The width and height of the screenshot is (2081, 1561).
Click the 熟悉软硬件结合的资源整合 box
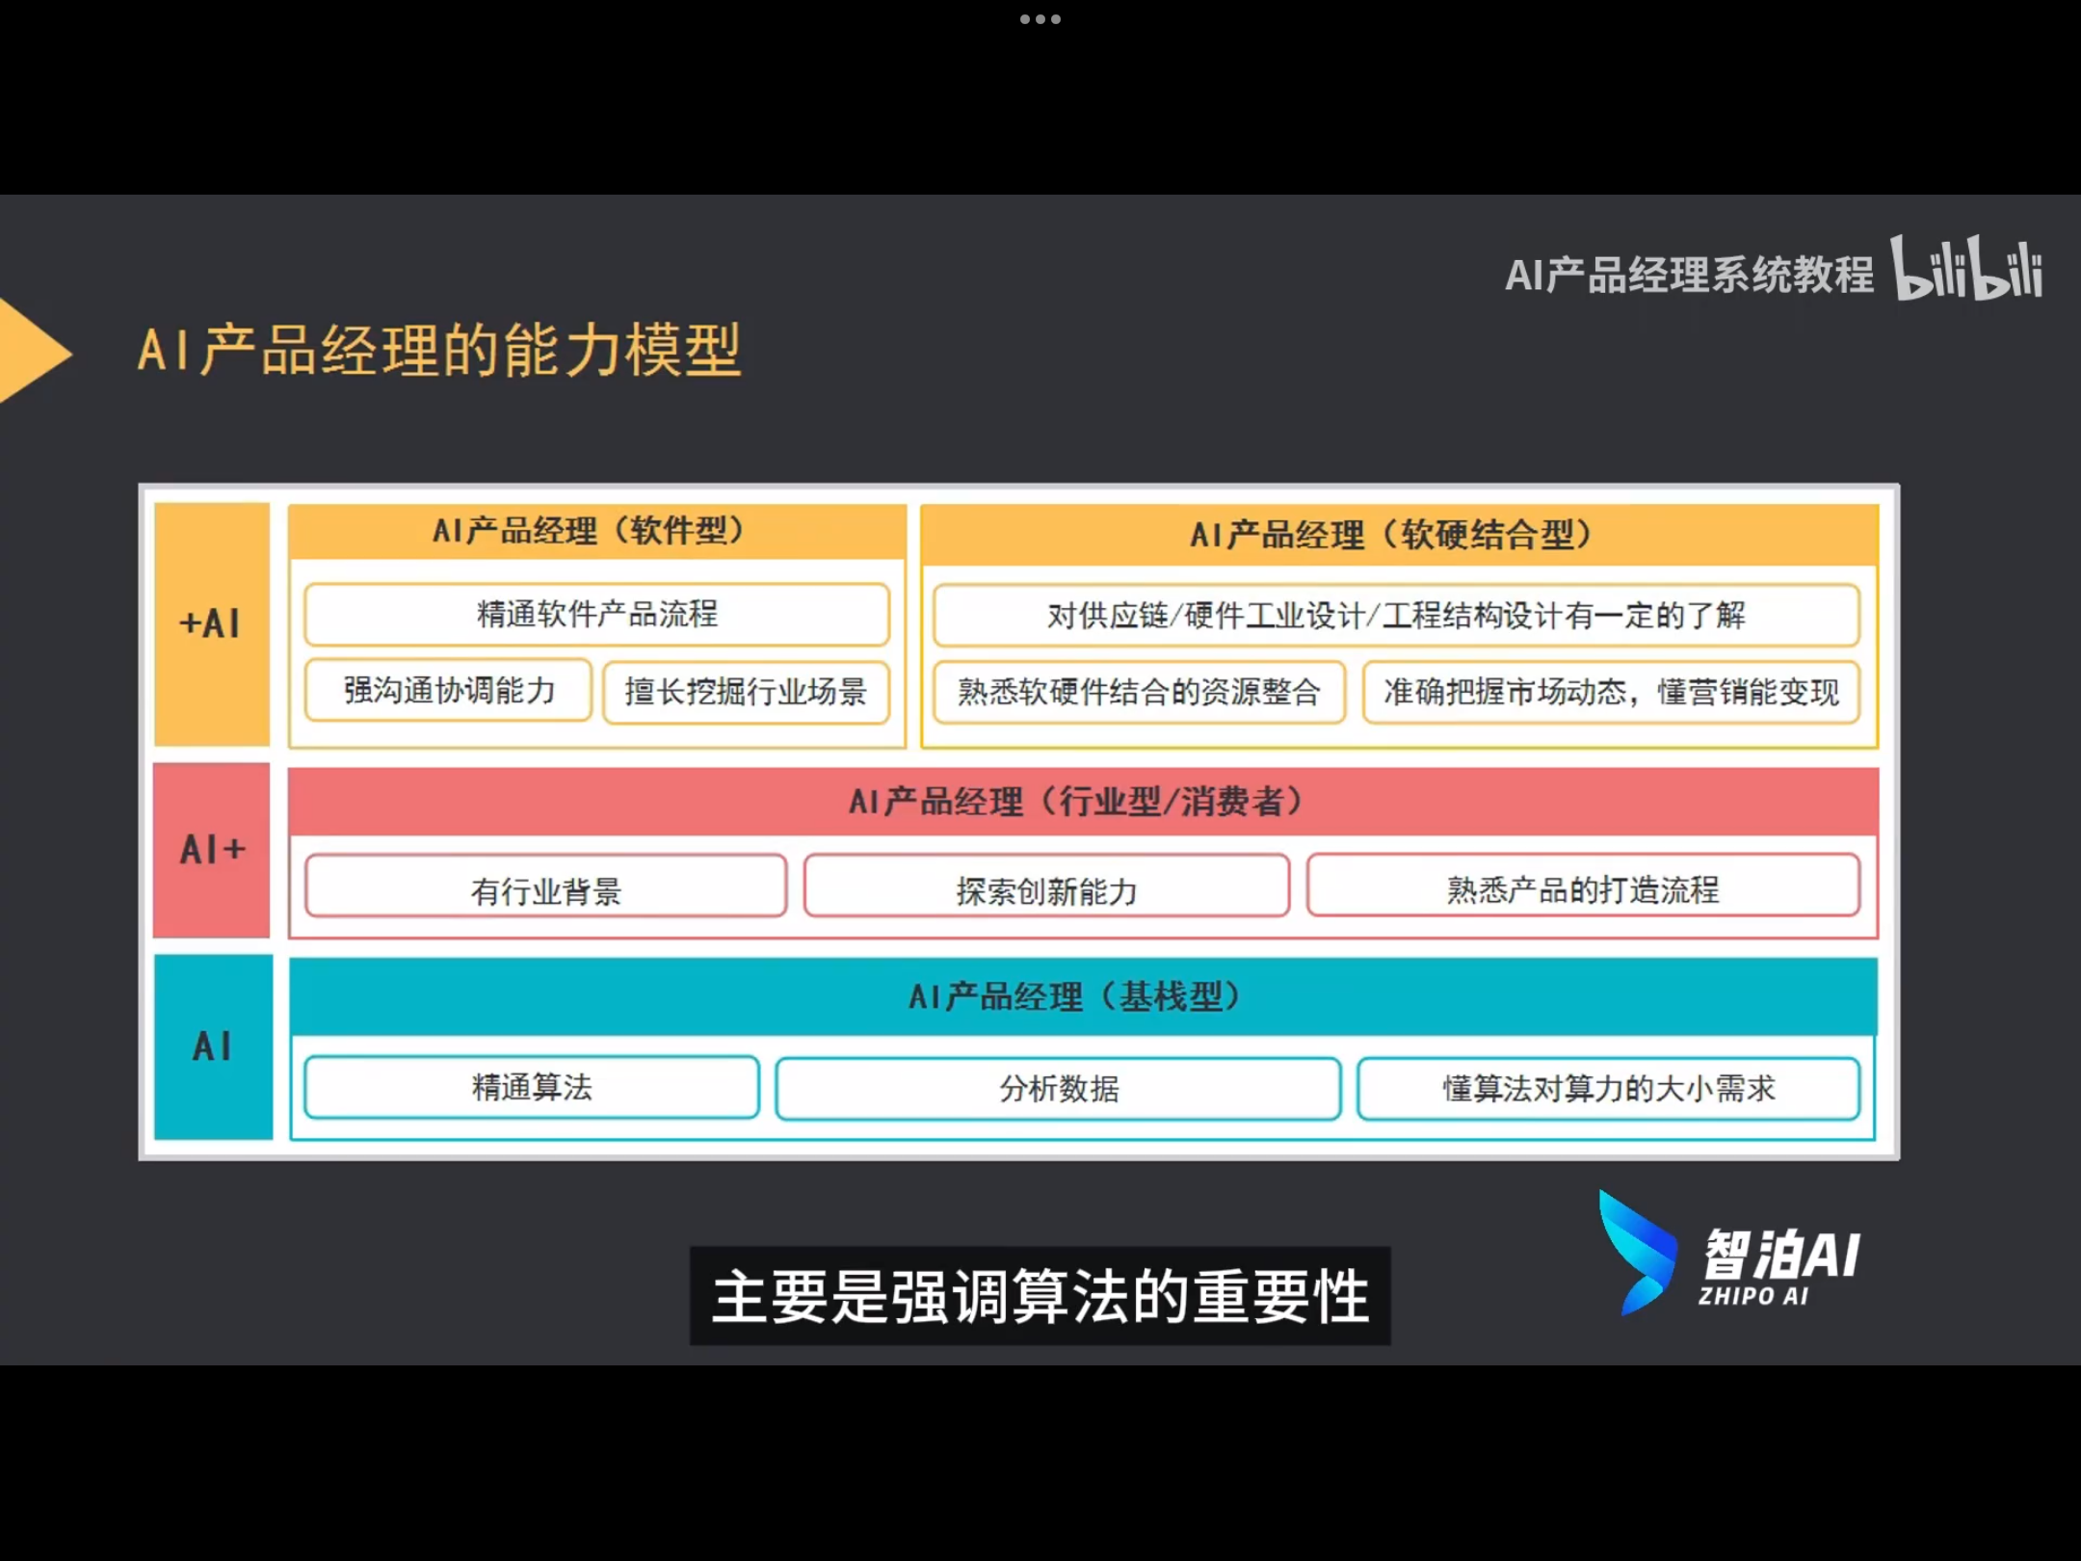(x=1138, y=692)
